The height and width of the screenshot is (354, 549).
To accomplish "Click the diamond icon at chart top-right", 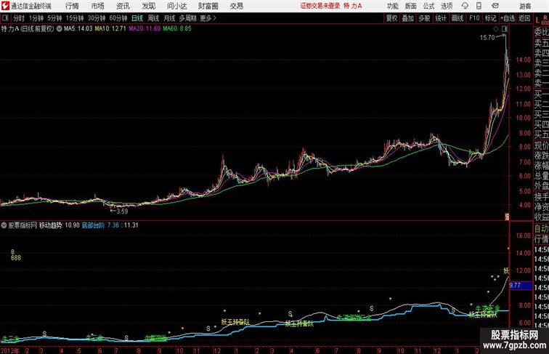I will pyautogui.click(x=496, y=29).
